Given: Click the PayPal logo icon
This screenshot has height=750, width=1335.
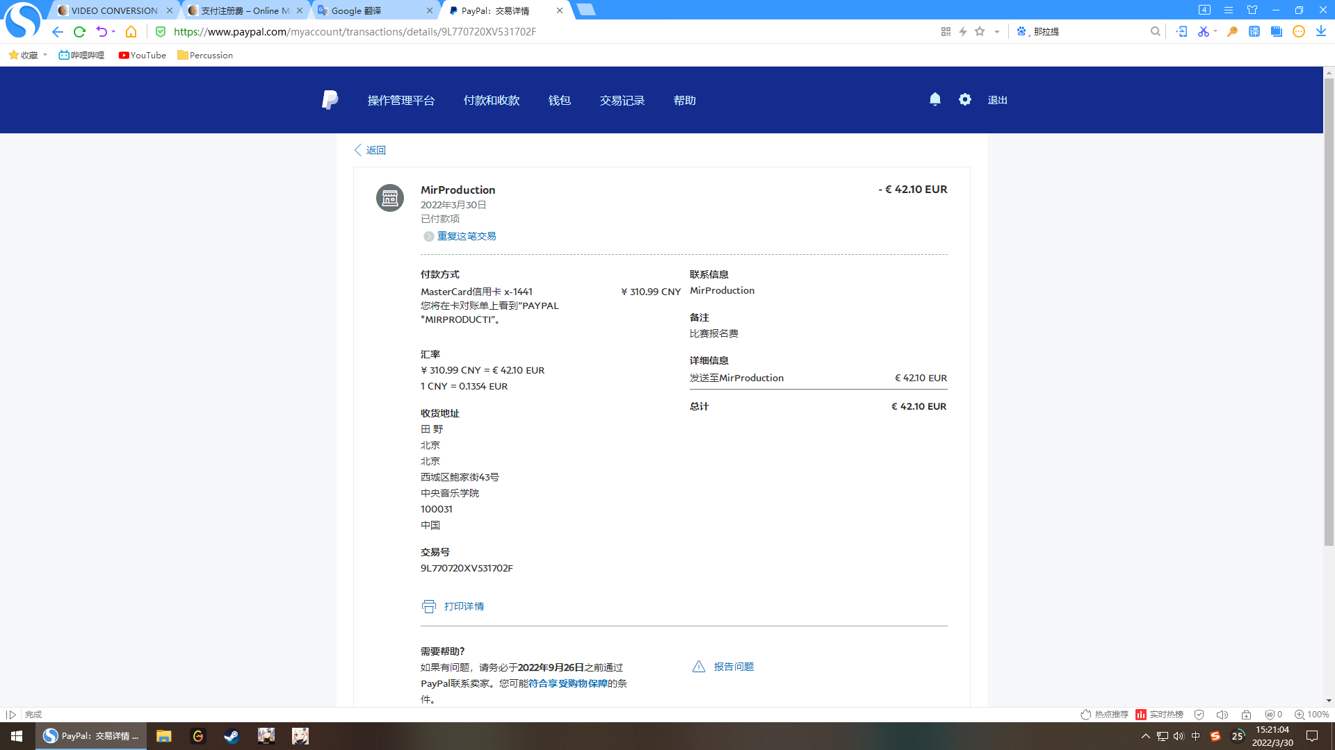Looking at the screenshot, I should pyautogui.click(x=330, y=100).
